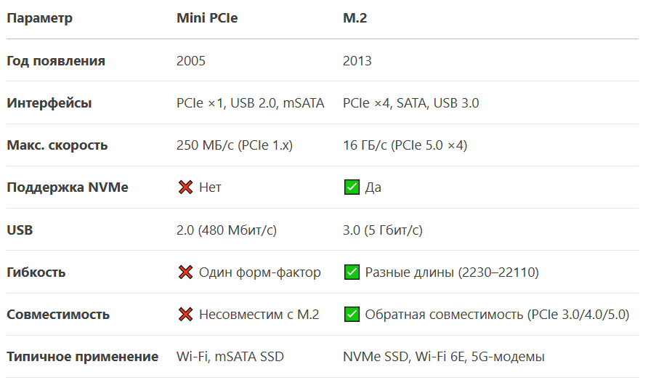Select the 2005 year cell
The image size is (648, 388).
click(191, 61)
